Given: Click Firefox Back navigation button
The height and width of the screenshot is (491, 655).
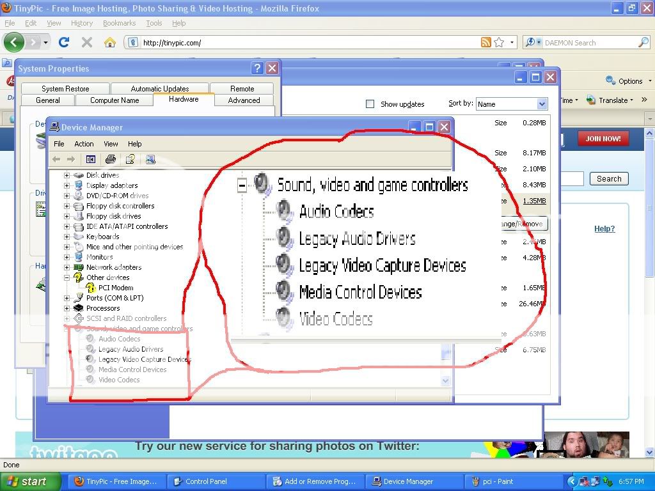Looking at the screenshot, I should pyautogui.click(x=14, y=42).
